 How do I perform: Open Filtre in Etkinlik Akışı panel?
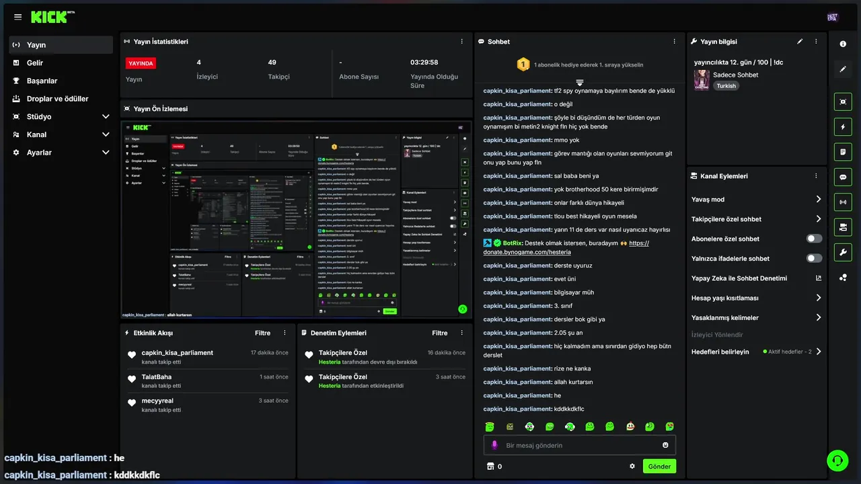pos(262,333)
